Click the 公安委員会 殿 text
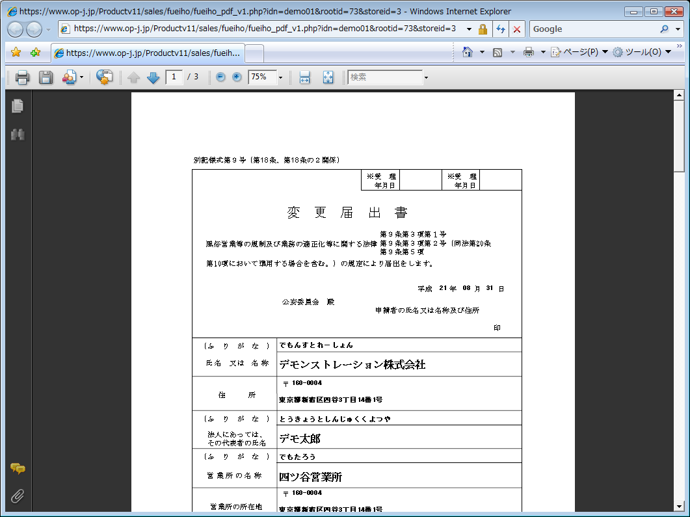690x517 pixels. 308,302
